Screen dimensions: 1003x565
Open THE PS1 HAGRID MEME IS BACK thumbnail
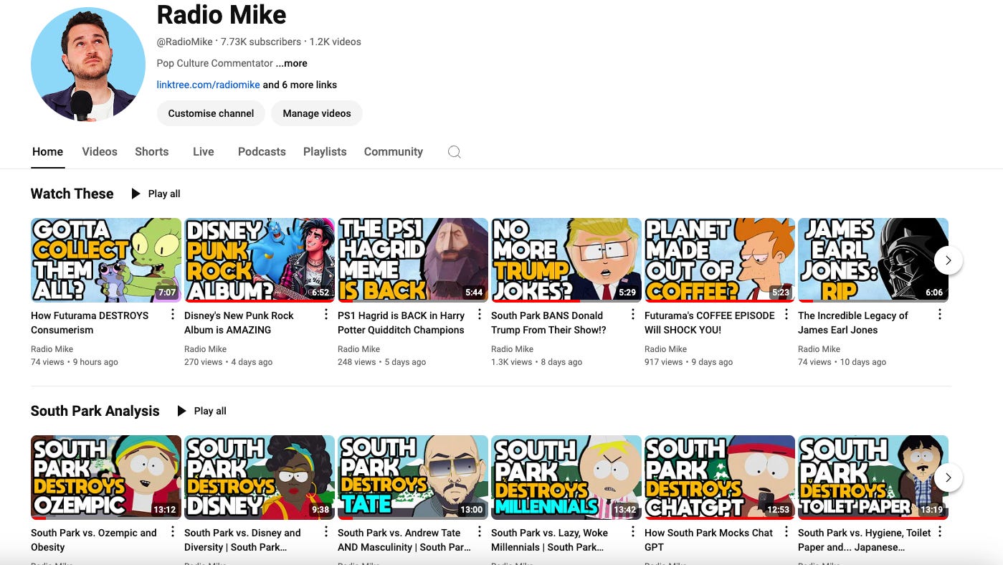tap(413, 260)
